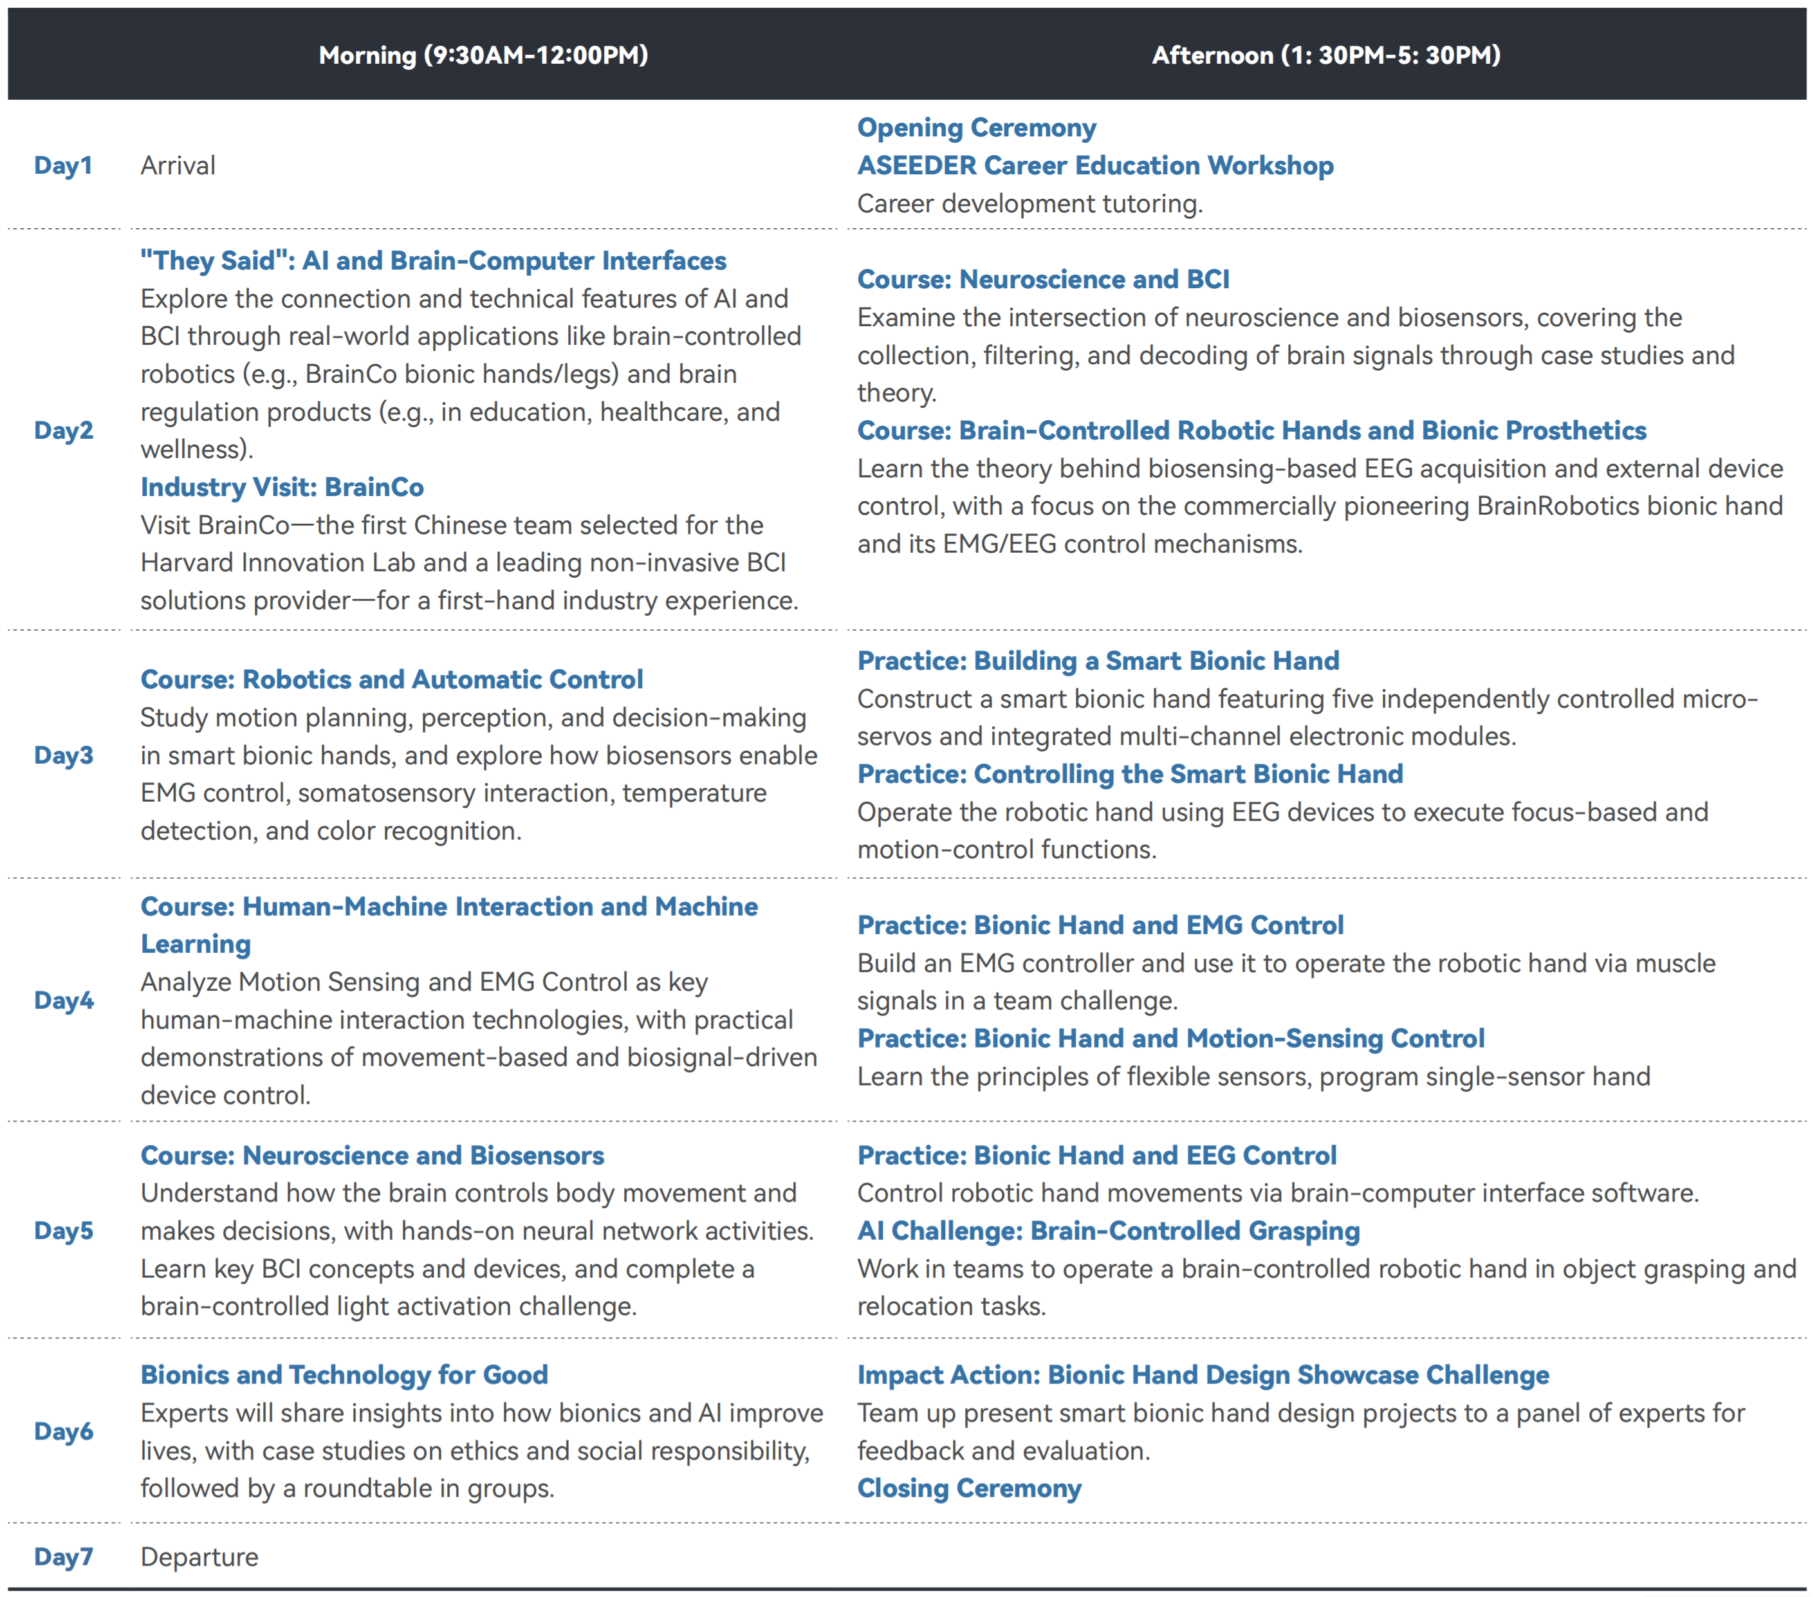Open Practice: Bionic Hand and Motion-Sensing Control
The height and width of the screenshot is (1597, 1819).
tap(1169, 1039)
